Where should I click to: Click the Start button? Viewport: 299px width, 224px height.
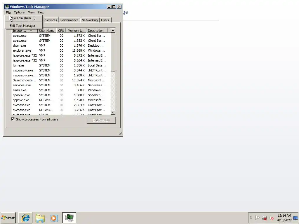[x=8, y=218]
